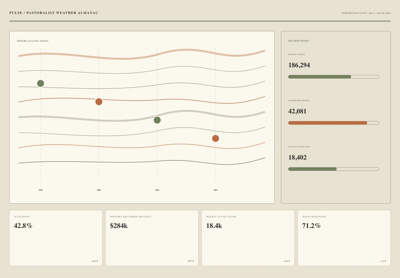Click the Pulse / Pastoralist Weather Almanac title
Viewport: 400px width, 278px height.
point(54,13)
